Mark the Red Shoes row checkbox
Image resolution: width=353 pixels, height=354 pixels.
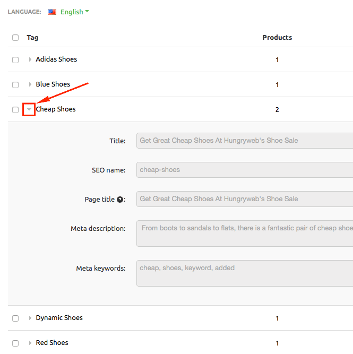pyautogui.click(x=15, y=343)
